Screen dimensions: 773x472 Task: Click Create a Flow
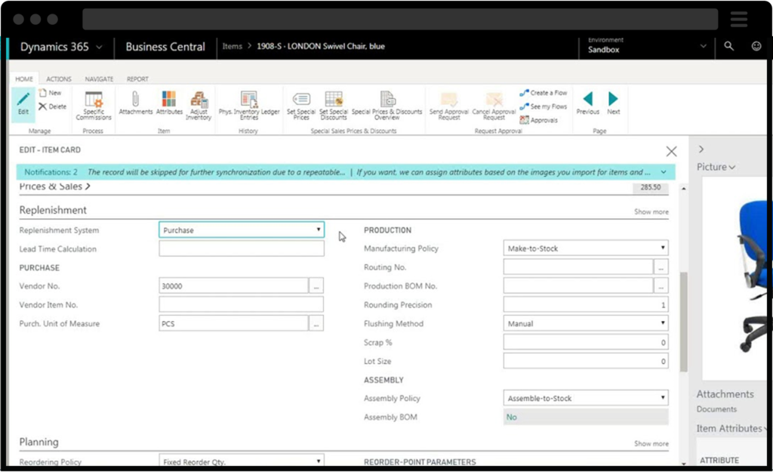(544, 93)
